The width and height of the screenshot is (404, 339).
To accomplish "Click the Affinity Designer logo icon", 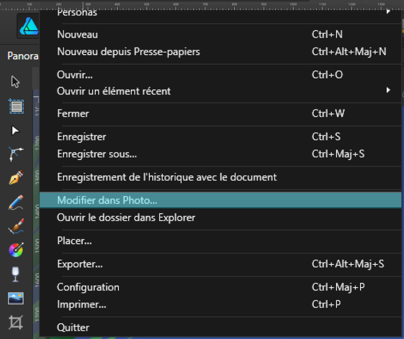I will pyautogui.click(x=29, y=26).
